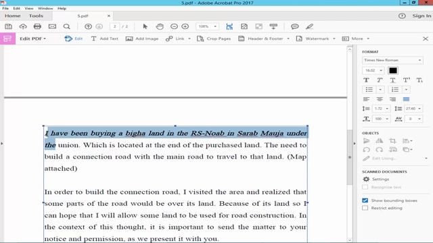Click the Add Image button

(x=142, y=38)
